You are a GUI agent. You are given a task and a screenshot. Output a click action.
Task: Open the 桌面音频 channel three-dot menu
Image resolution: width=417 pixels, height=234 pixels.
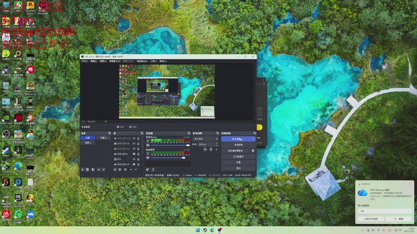click(x=148, y=153)
